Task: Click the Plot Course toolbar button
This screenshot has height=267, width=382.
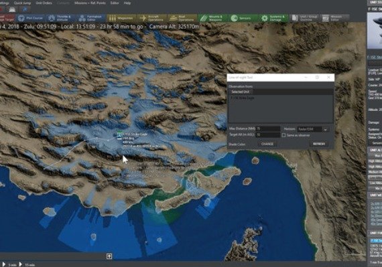Action: pyautogui.click(x=30, y=18)
